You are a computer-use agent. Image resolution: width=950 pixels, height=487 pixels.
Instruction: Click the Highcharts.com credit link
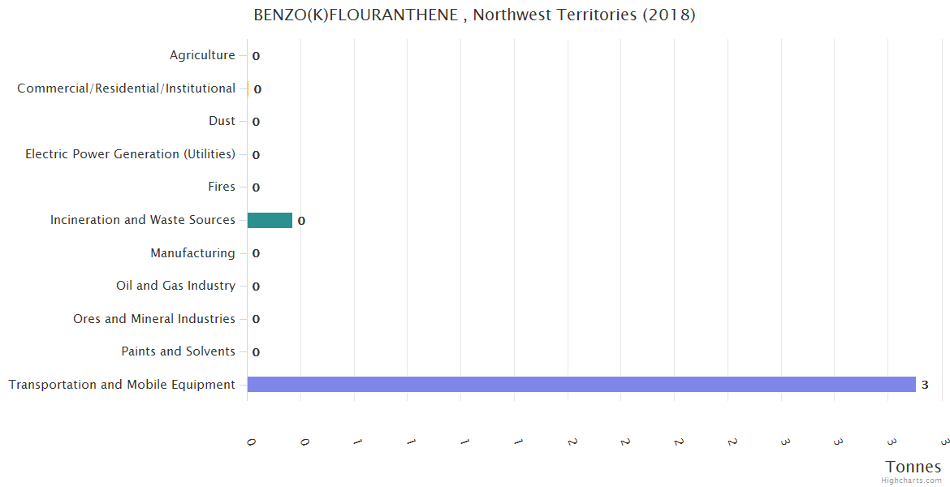(x=911, y=481)
